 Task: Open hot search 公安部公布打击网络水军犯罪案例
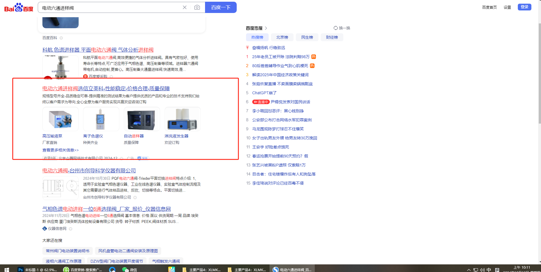282,120
